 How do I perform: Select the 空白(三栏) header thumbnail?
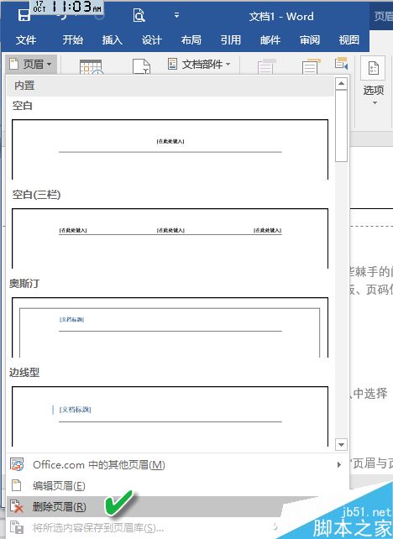[x=170, y=238]
